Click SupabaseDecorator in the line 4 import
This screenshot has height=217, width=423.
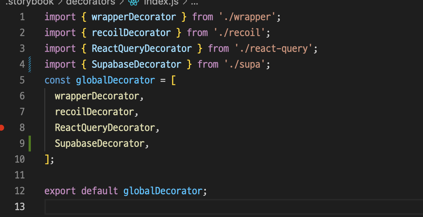(137, 64)
